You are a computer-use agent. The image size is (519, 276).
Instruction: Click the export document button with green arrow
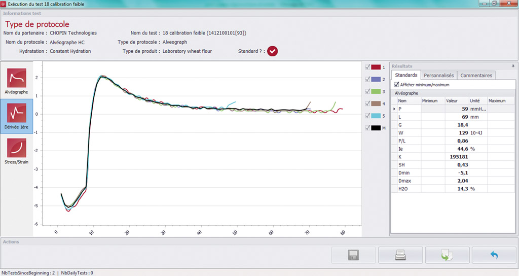[x=447, y=255]
